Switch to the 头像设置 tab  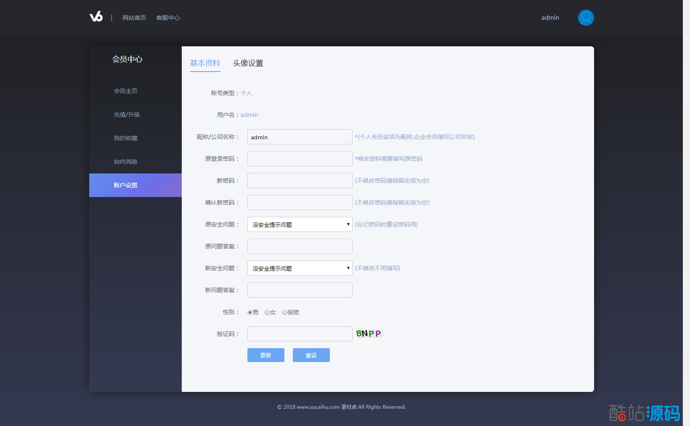point(248,63)
